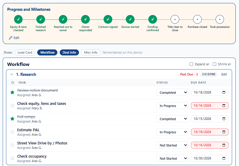
Task: Star the Street View Drive by task
Action: click(12, 145)
